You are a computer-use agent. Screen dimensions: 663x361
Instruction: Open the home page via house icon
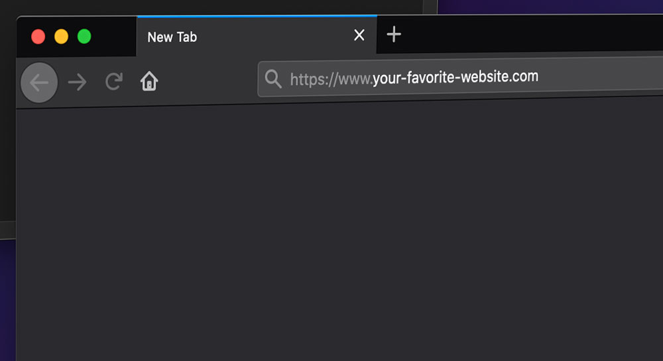[149, 81]
